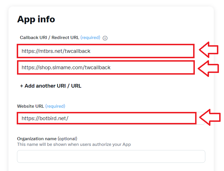Open the Callback URI info tooltip icon

105,38
